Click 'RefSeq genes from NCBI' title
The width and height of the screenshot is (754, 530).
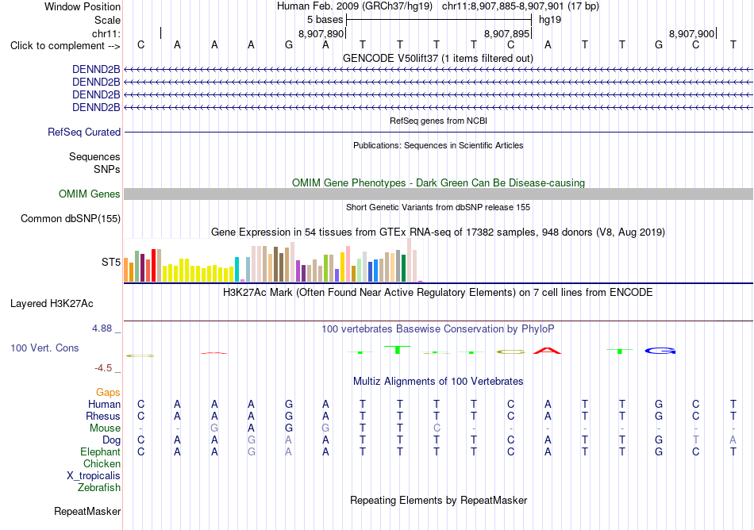[438, 121]
